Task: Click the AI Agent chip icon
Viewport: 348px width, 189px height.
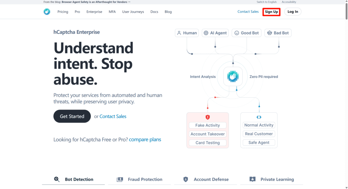Action: (x=206, y=33)
